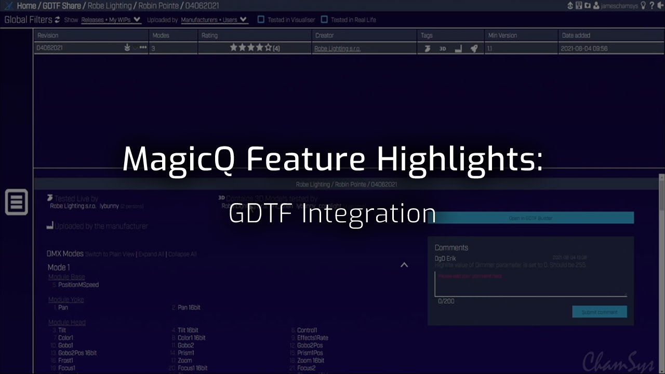Click the rocket tag icon
Image resolution: width=665 pixels, height=374 pixels.
474,48
